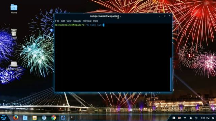This screenshot has width=216, height=121.
Task: Launch Firefox from the taskbar
Action: pyautogui.click(x=16, y=118)
